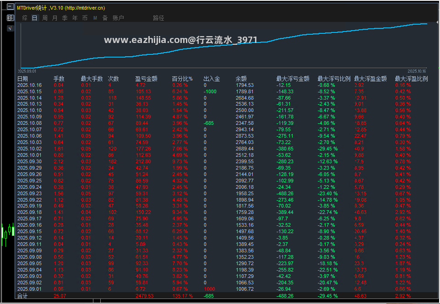Click the 出入金 column header

[212, 79]
